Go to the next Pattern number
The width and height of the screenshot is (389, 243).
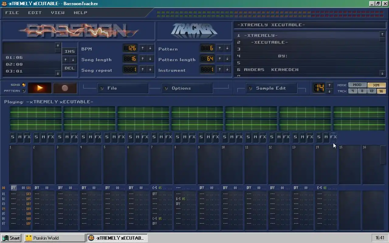[220, 48]
